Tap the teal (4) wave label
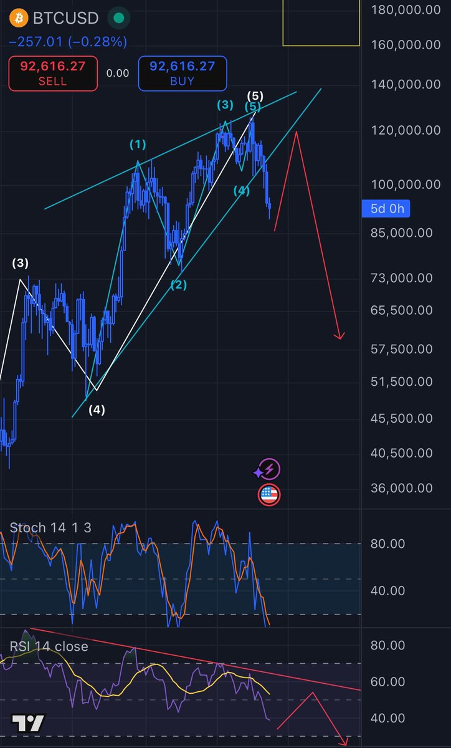 click(242, 190)
